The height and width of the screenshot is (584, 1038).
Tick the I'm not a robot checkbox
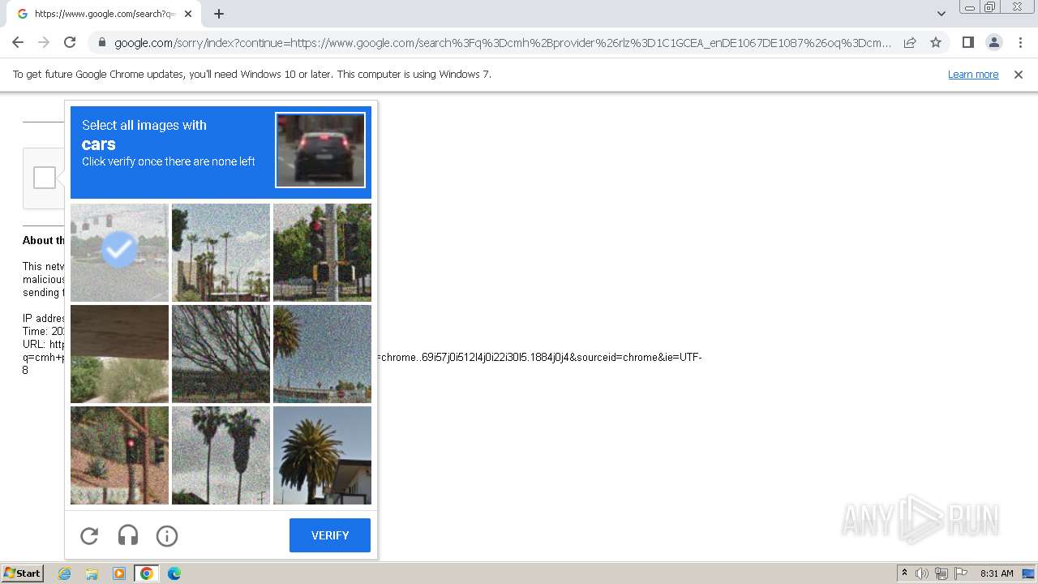45,178
